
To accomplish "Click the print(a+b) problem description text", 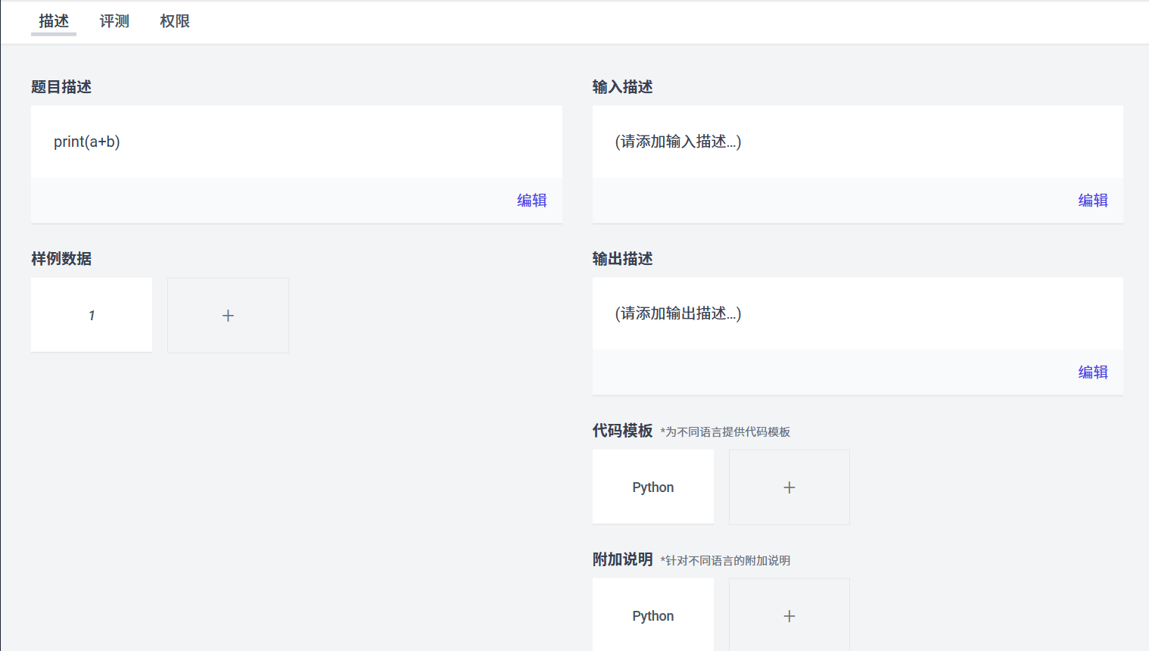I will (x=87, y=142).
